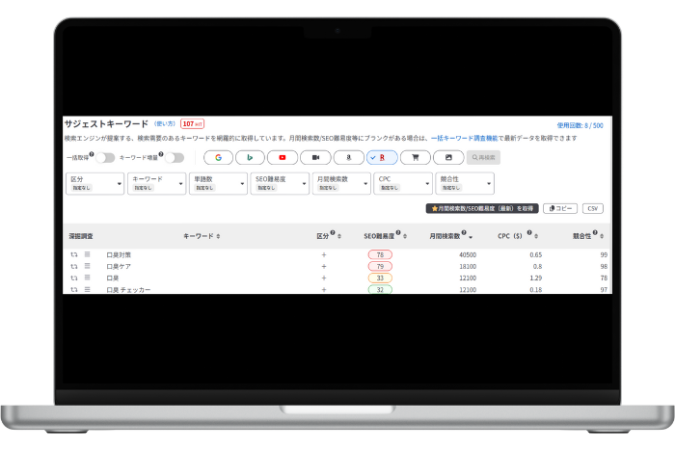The width and height of the screenshot is (675, 450).
Task: Click the video camera source button
Action: click(x=315, y=157)
